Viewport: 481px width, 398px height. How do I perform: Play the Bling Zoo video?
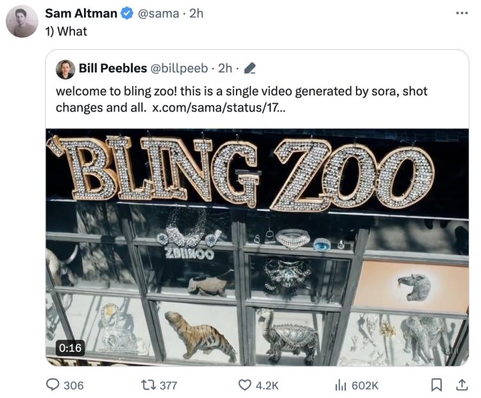point(257,247)
